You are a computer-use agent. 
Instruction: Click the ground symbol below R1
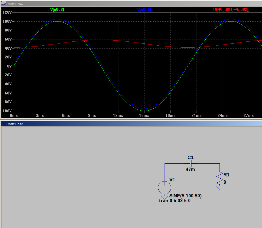click(x=220, y=188)
